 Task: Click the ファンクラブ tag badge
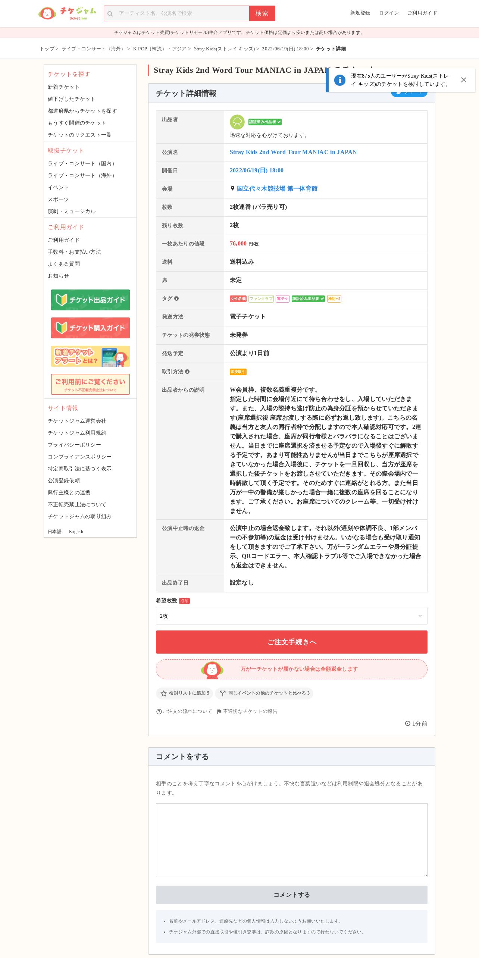pyautogui.click(x=261, y=299)
